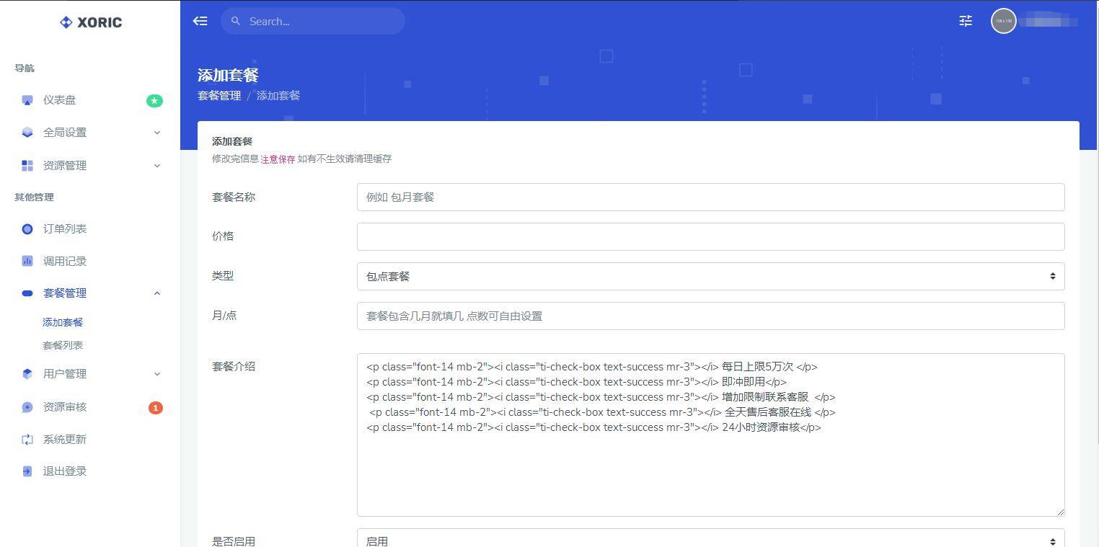Screen dimensions: 1099x547
Task: Click the 调用记录 chart icon
Action: click(x=27, y=261)
